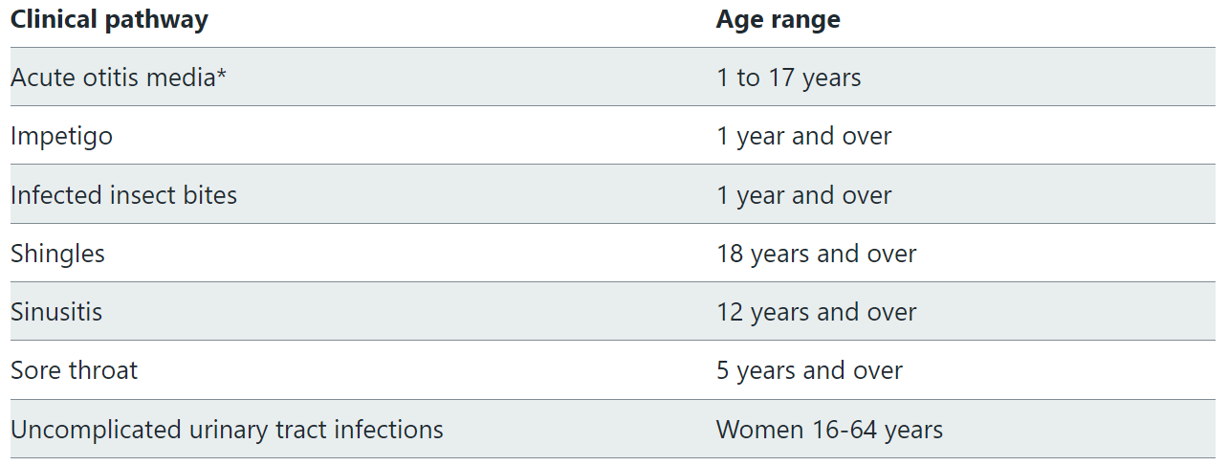
Task: Click the Sore throat row label
Action: click(x=74, y=370)
